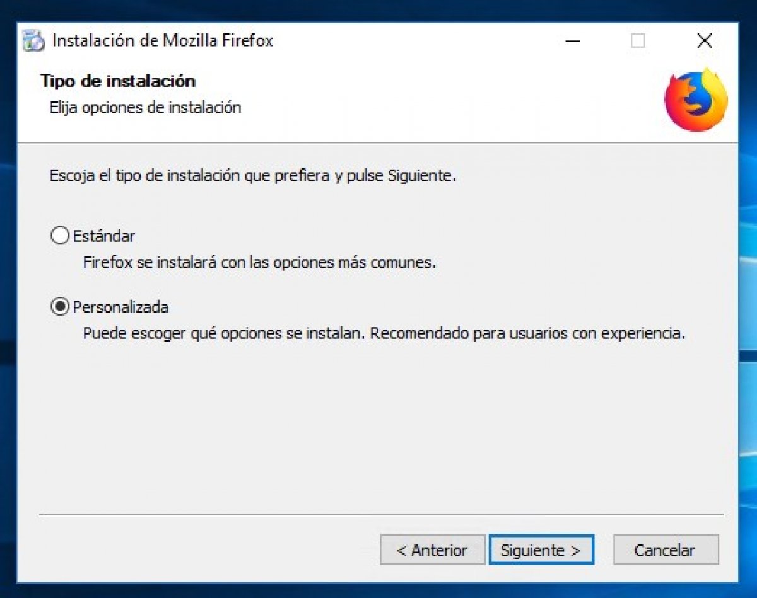Click the Personalizada description for experienced users
The image size is (757, 598).
[x=384, y=333]
